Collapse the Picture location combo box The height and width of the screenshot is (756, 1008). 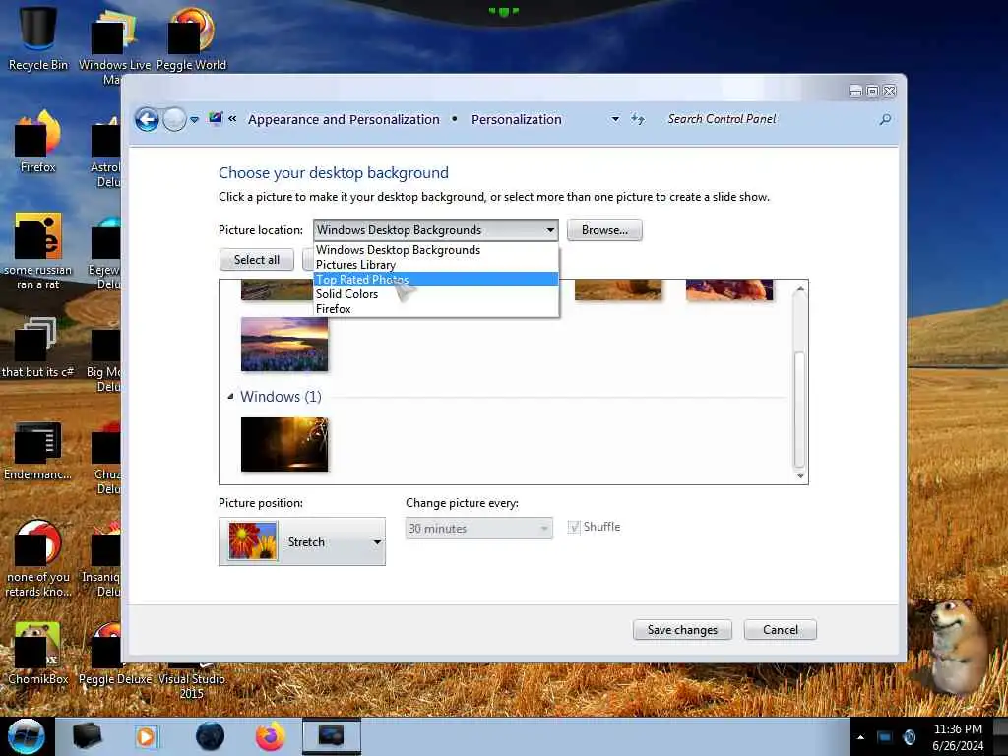point(435,230)
